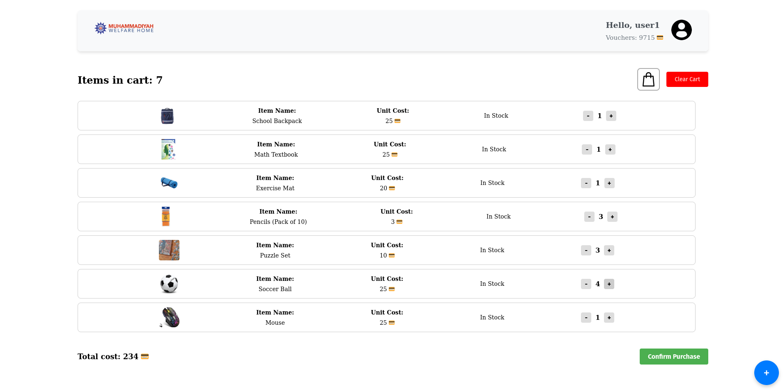The image size is (783, 392).
Task: Increase Puzzle Set quantity
Action: click(609, 251)
